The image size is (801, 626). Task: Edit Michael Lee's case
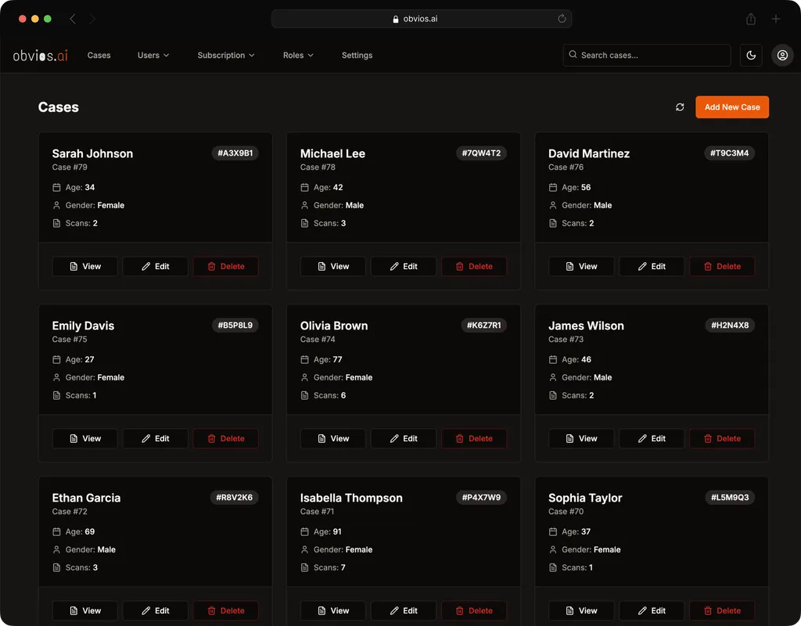403,267
